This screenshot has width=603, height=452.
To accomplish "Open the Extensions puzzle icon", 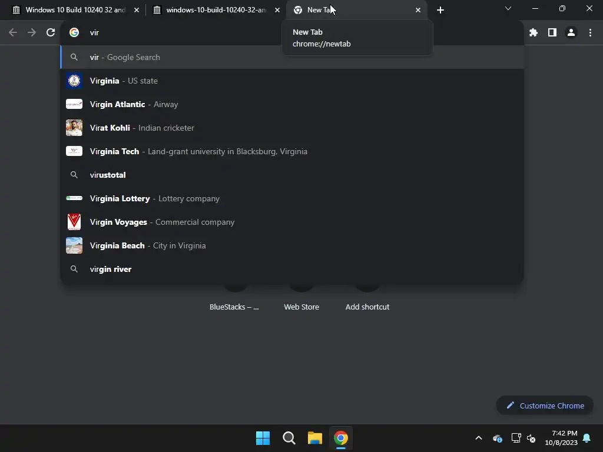I will point(534,33).
